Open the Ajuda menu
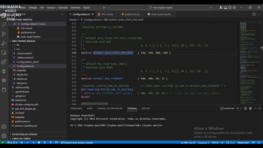The height and width of the screenshot is (148, 263). coord(86,7)
